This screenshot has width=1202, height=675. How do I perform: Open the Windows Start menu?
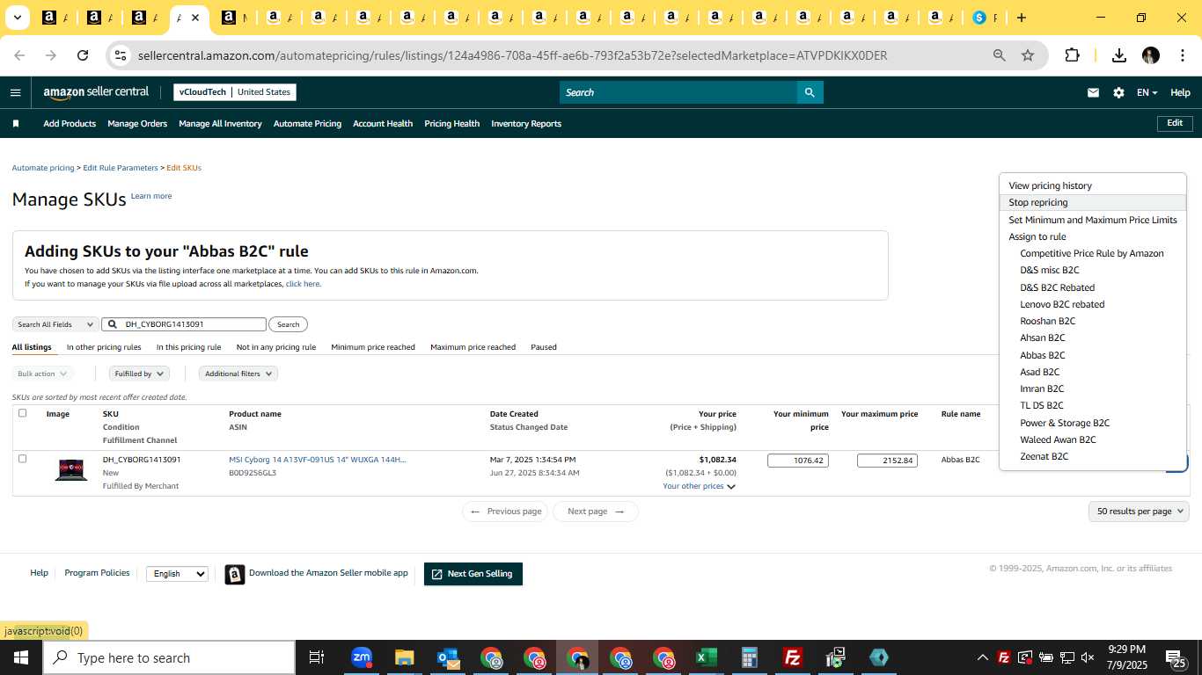[x=20, y=657]
